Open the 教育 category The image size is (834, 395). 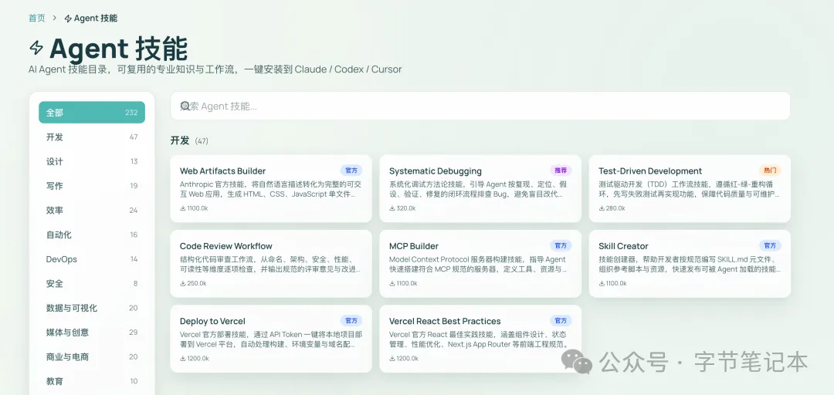[x=91, y=381]
